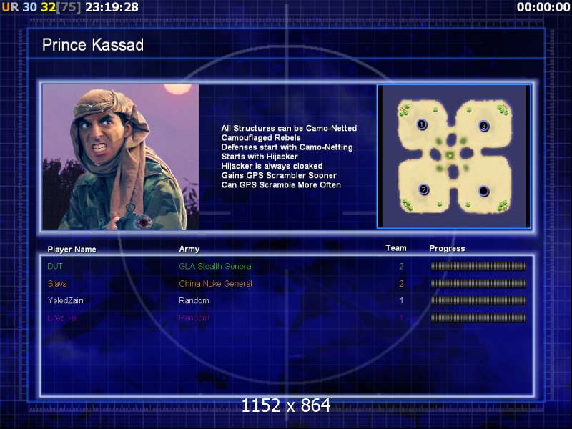Screen dimensions: 572x429
Task: Click China Nuke General army text
Action: point(215,283)
